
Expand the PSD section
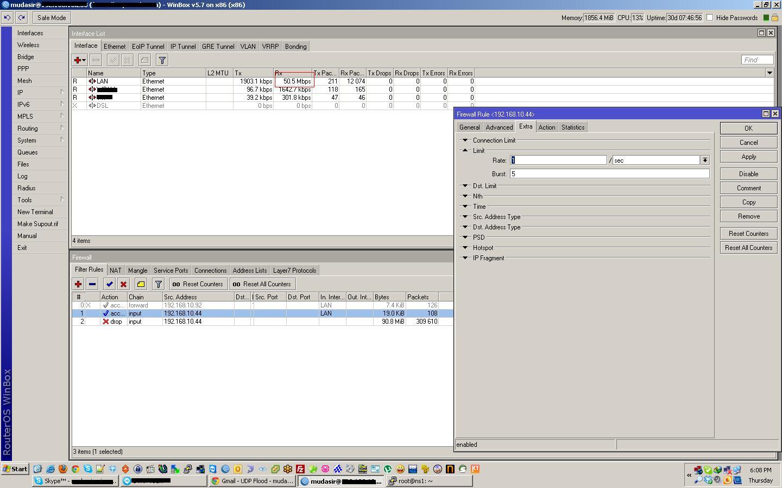tap(465, 237)
